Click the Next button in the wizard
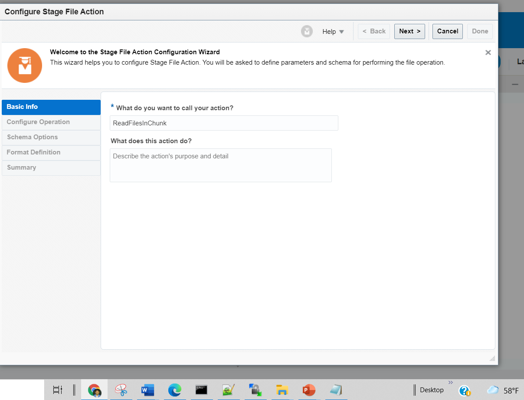This screenshot has width=524, height=400. tap(409, 31)
